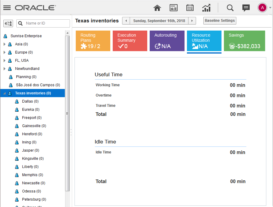Go to next day arrow
This screenshot has width=273, height=207.
tap(192, 21)
